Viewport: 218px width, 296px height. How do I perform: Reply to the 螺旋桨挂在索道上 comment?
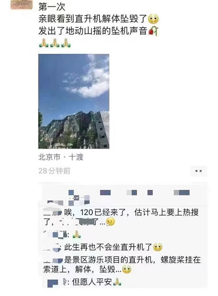[122, 265]
